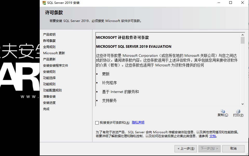Select the 全局规则 step
The height and width of the screenshot is (156, 249).
tap(49, 46)
